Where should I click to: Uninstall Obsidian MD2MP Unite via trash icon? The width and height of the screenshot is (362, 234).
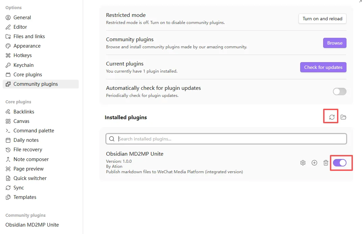[326, 163]
